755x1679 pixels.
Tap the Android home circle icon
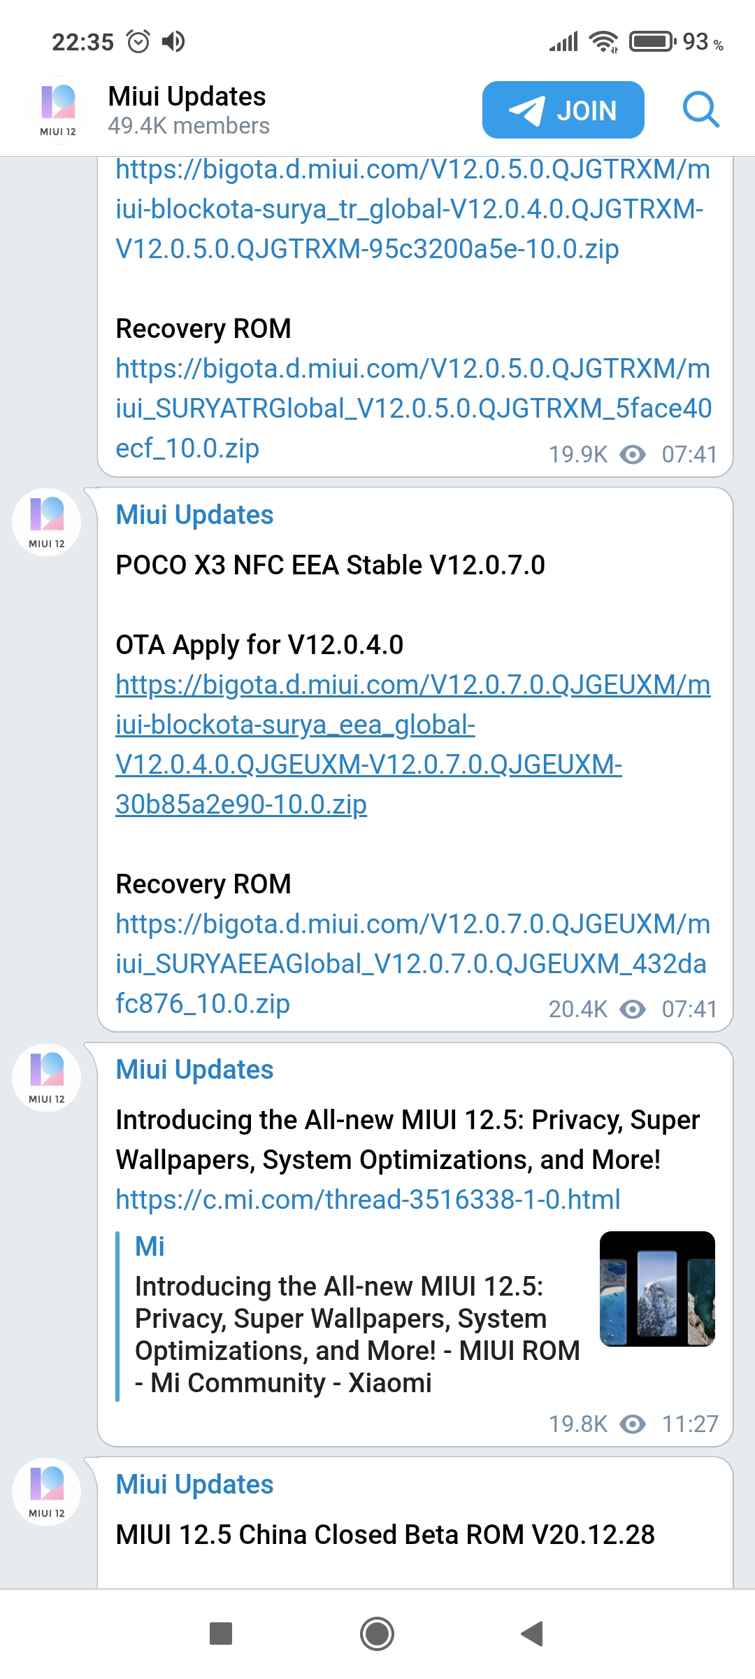[x=377, y=1634]
